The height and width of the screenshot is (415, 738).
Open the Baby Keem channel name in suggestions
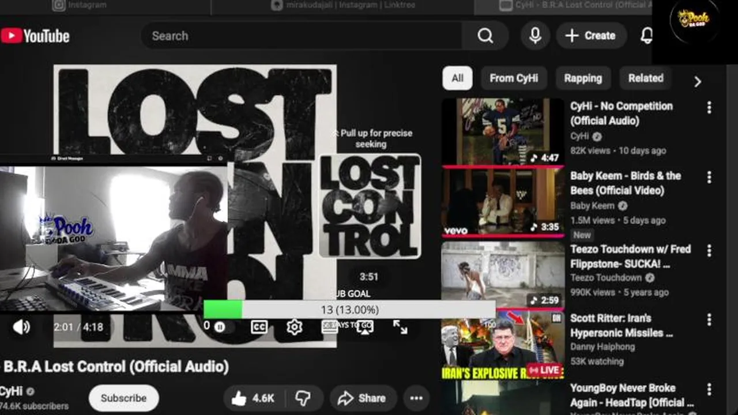[592, 206]
